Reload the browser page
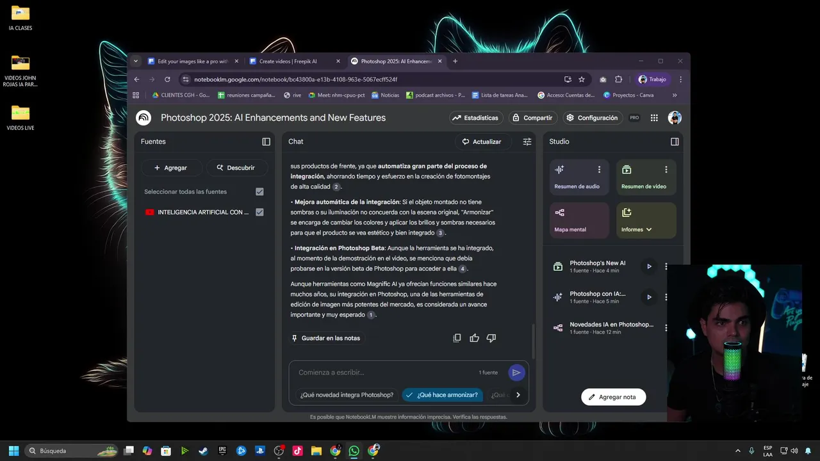 [167, 79]
